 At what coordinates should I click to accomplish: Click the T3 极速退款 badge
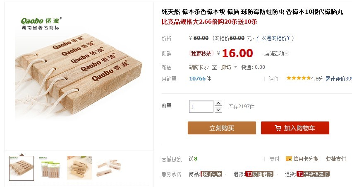pyautogui.click(x=259, y=174)
